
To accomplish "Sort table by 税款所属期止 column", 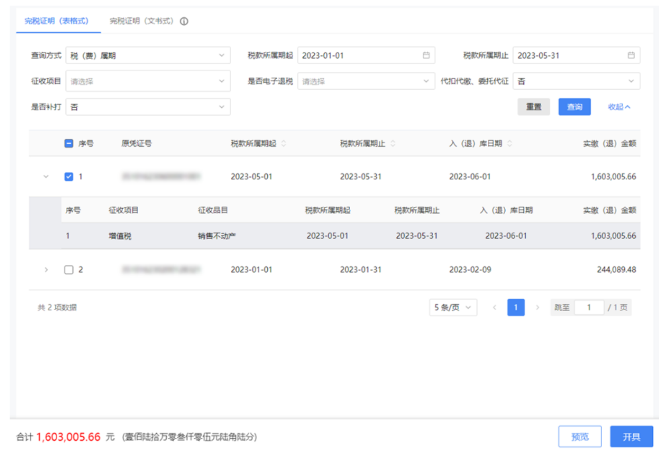I will coord(393,144).
